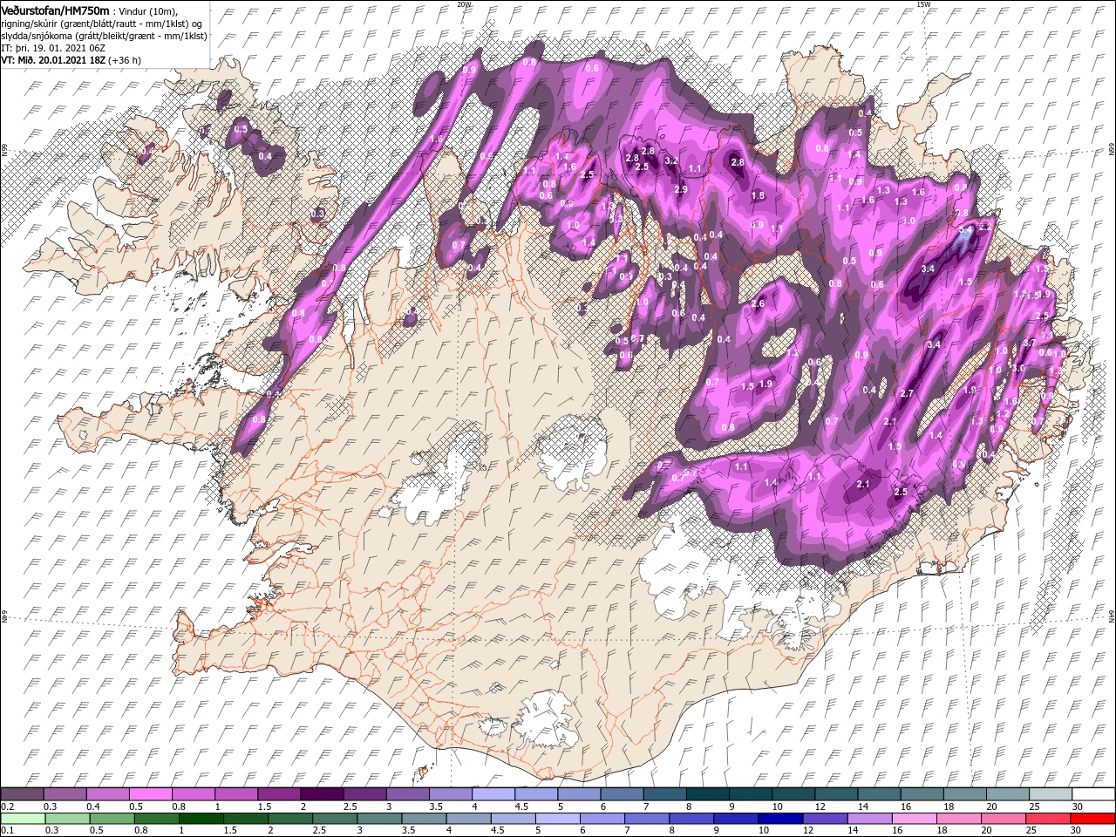This screenshot has height=837, width=1116.
Task: Click the dark green rain swatch between 1 and 1.5
Action: pyautogui.click(x=200, y=819)
